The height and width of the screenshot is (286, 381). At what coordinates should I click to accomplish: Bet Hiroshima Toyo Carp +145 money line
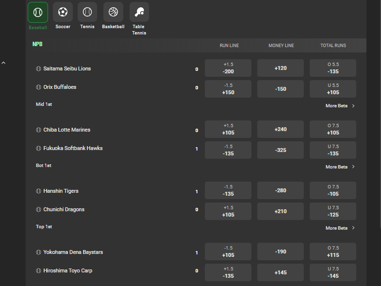(281, 272)
